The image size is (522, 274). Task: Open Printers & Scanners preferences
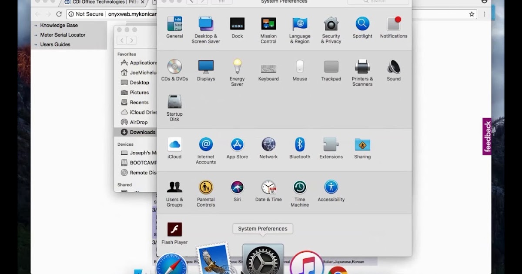click(362, 73)
